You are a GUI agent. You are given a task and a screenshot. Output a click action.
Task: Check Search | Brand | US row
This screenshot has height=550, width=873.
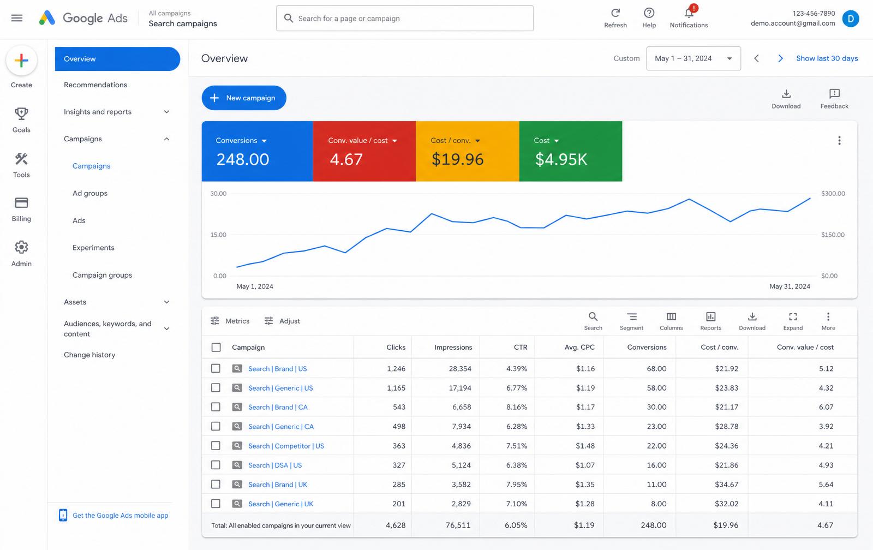point(216,368)
